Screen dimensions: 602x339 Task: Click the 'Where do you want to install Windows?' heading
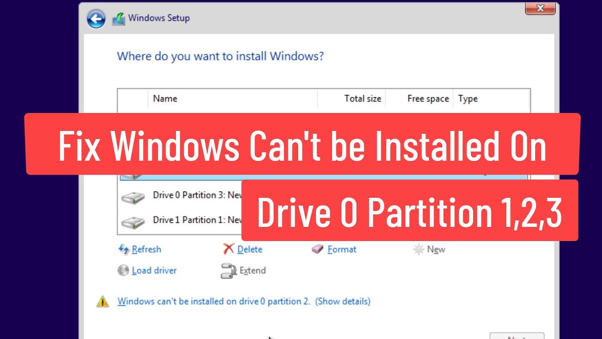220,56
